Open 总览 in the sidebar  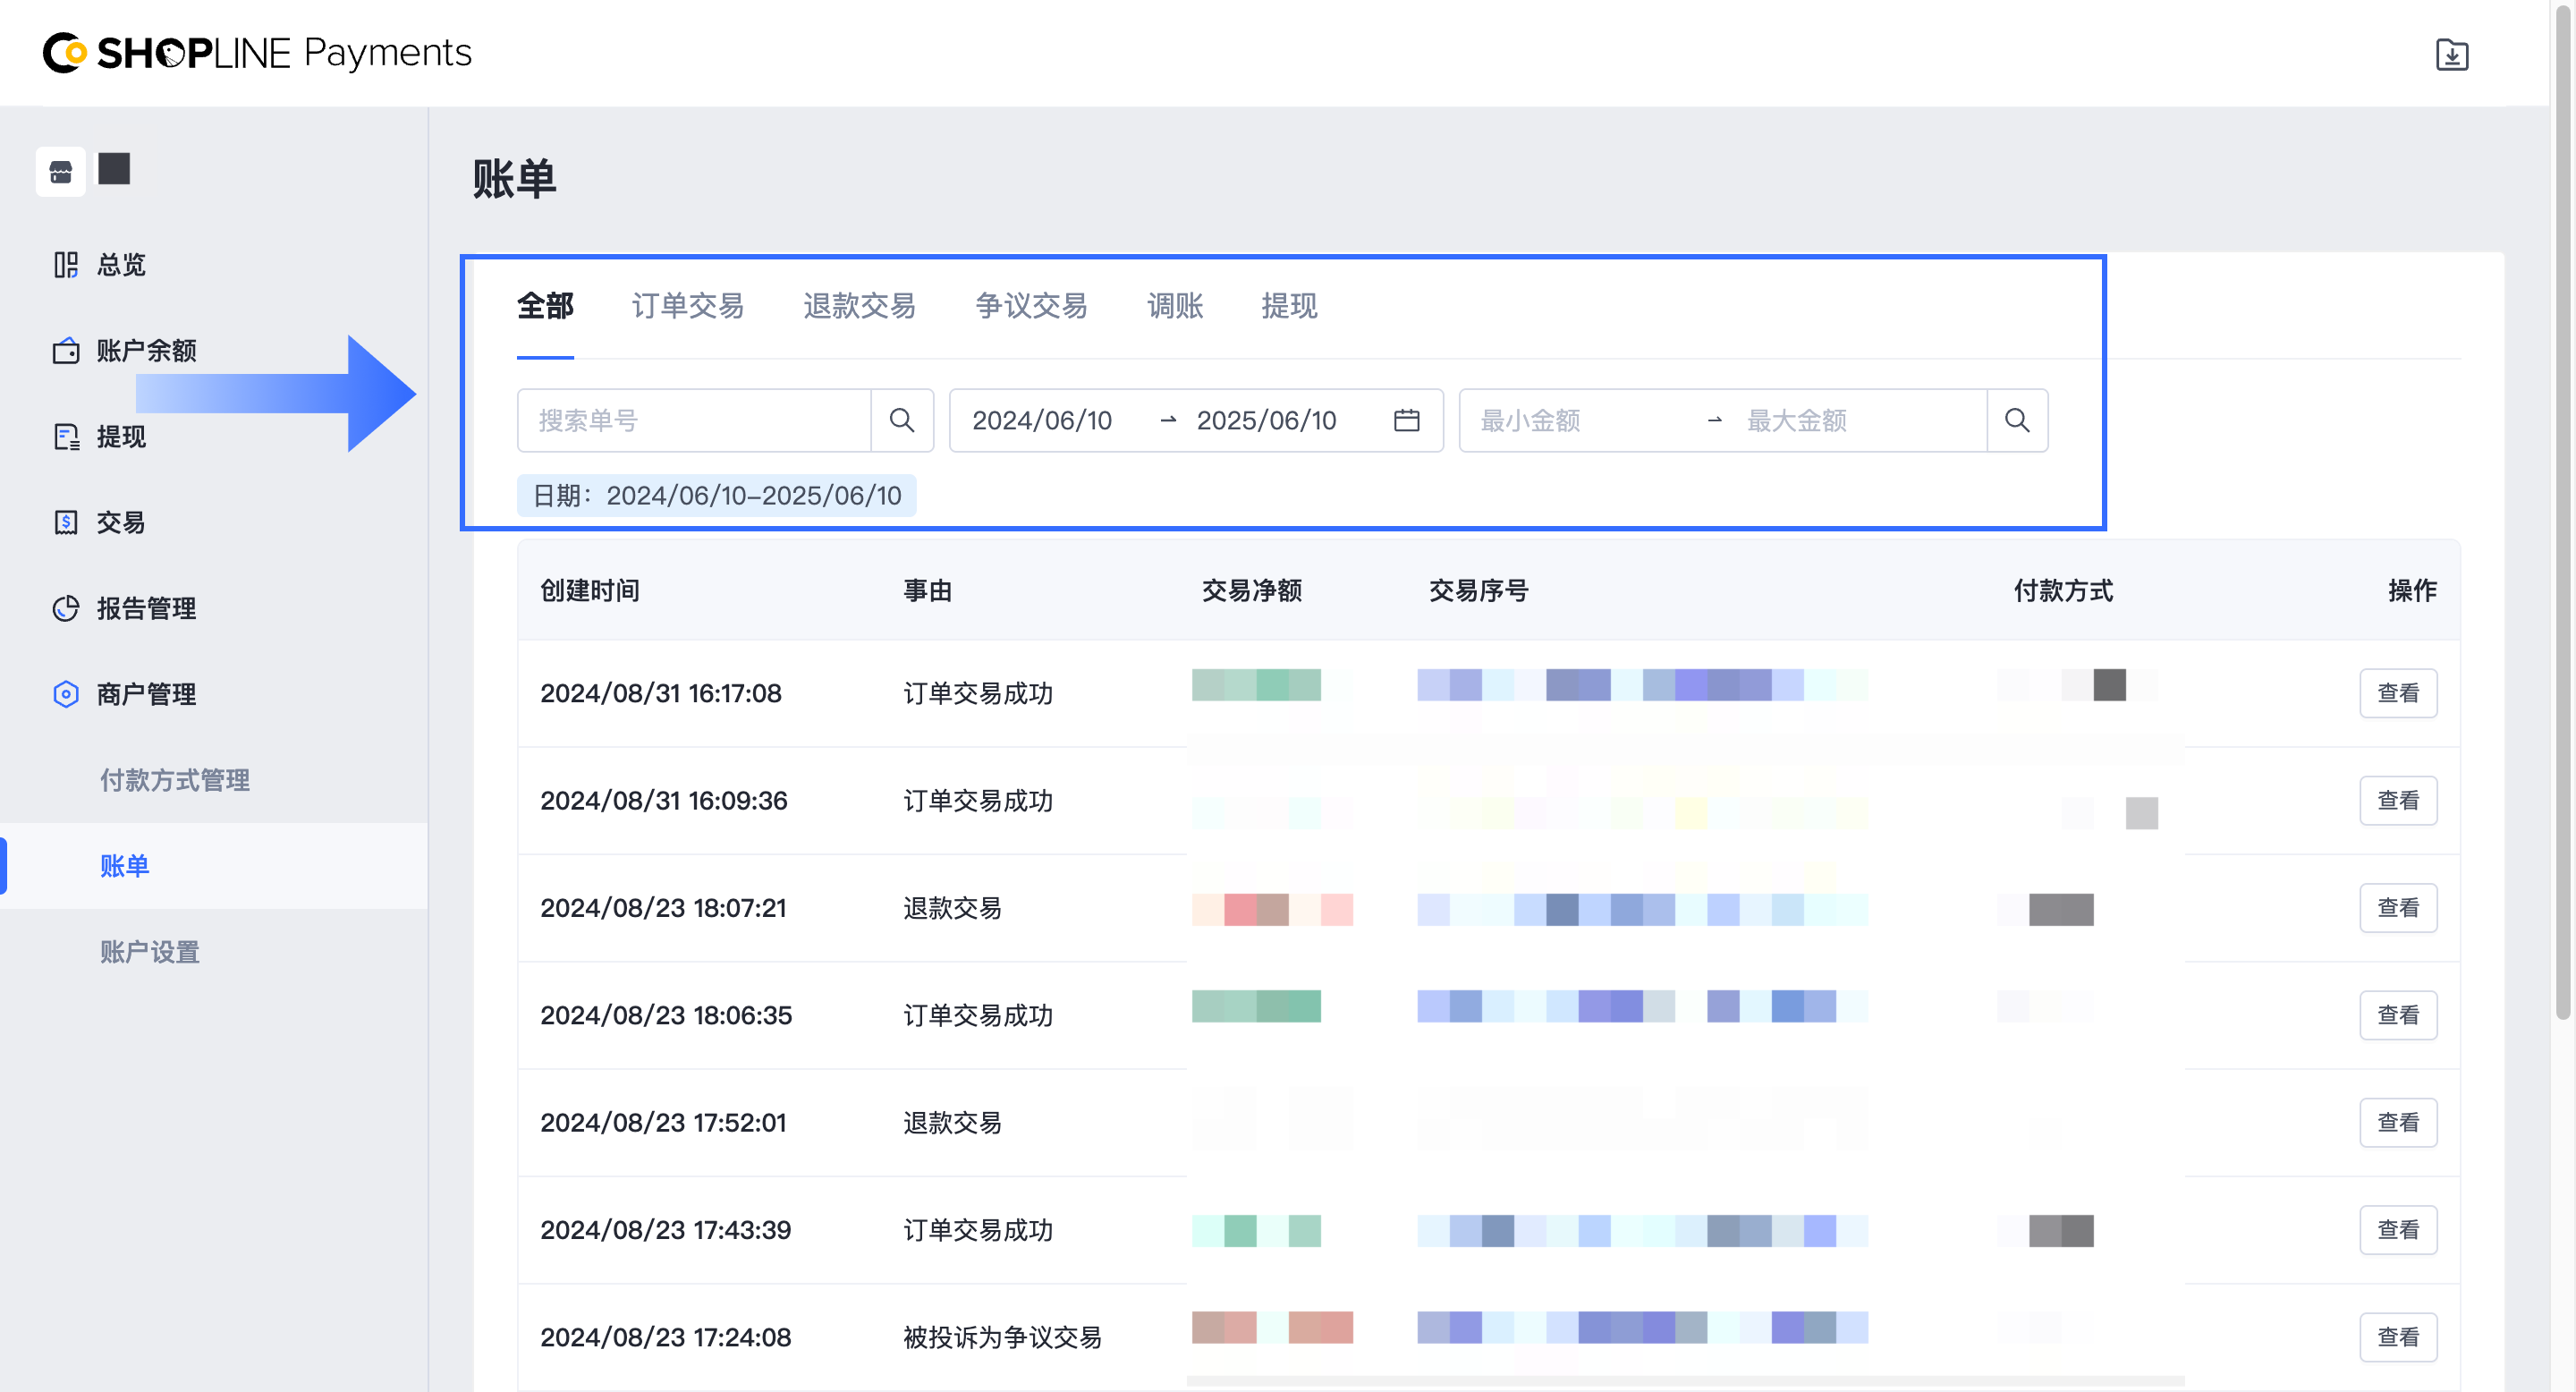(120, 264)
